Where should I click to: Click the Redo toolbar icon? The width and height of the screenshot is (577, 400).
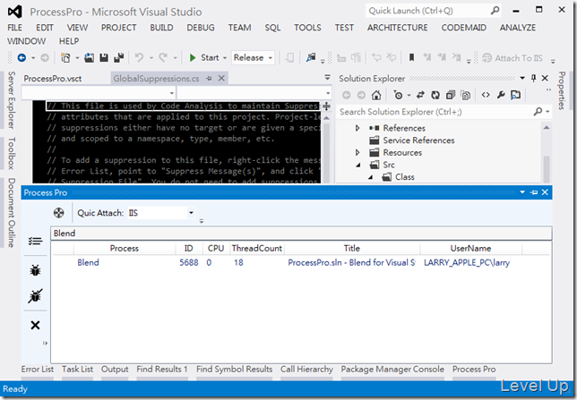pos(163,58)
